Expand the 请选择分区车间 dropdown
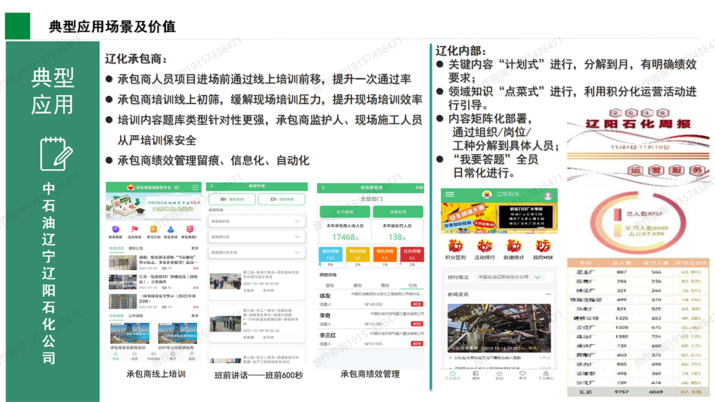 (257, 253)
